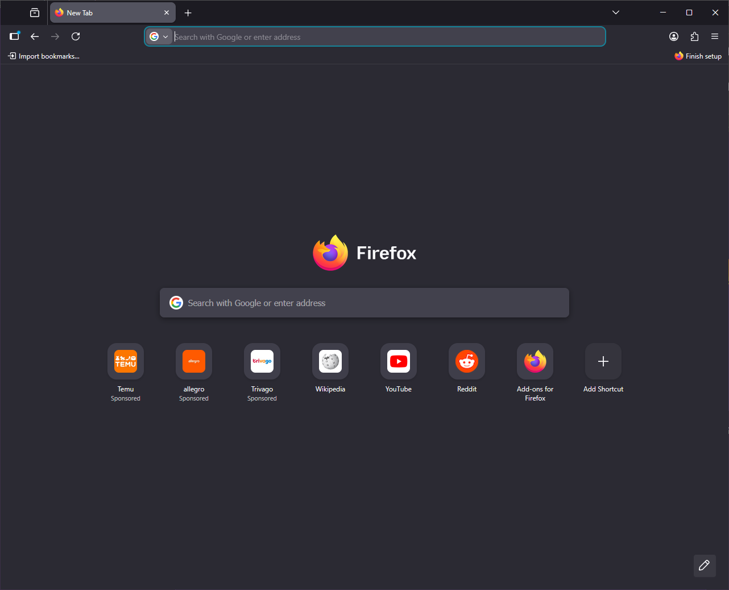Open the Firefox View tab list icon
The image size is (729, 590).
pos(35,13)
